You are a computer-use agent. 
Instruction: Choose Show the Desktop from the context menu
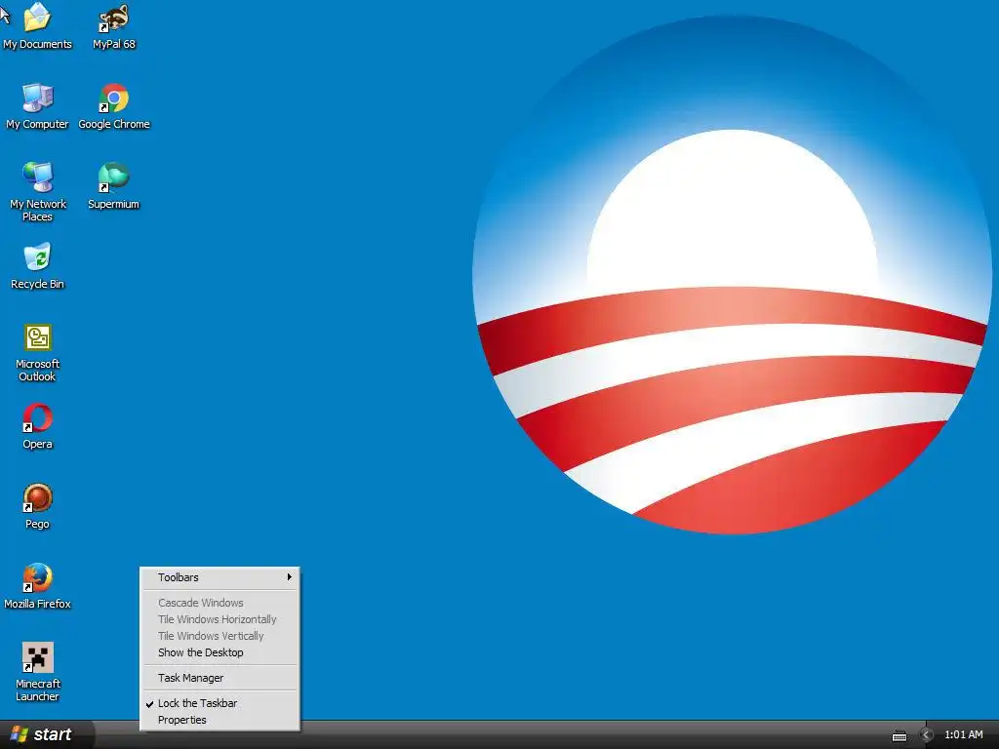point(220,652)
